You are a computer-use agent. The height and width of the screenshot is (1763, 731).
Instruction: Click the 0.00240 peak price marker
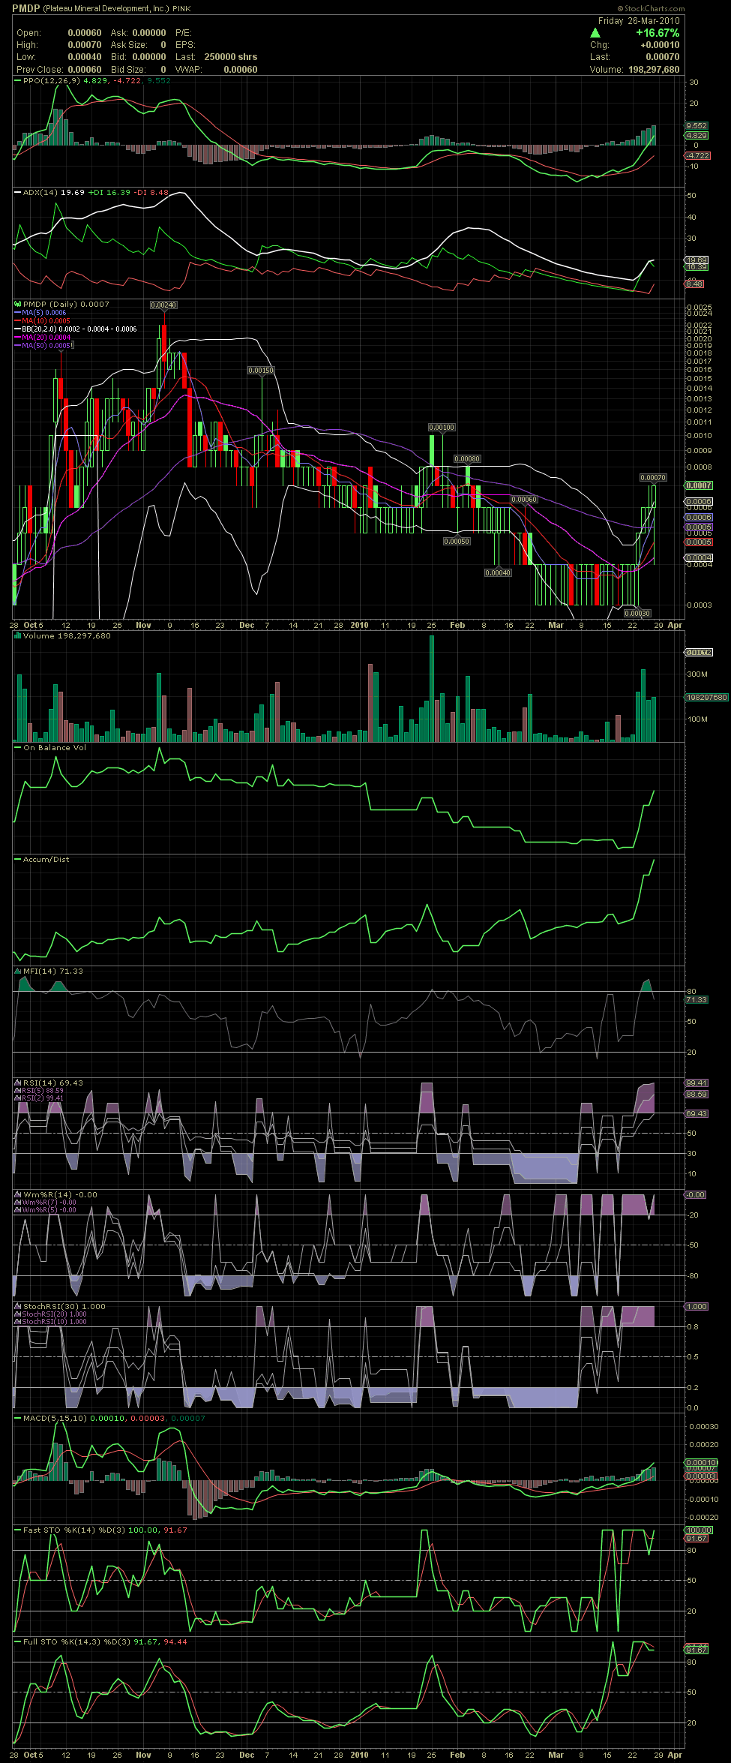[x=163, y=305]
